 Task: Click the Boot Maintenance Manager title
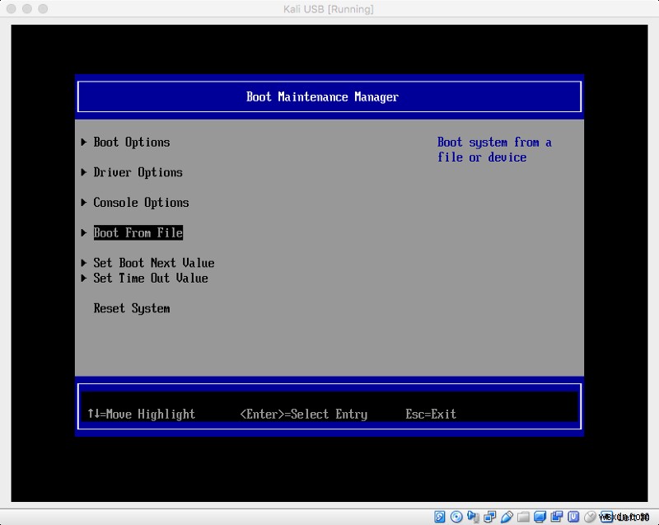(x=322, y=97)
